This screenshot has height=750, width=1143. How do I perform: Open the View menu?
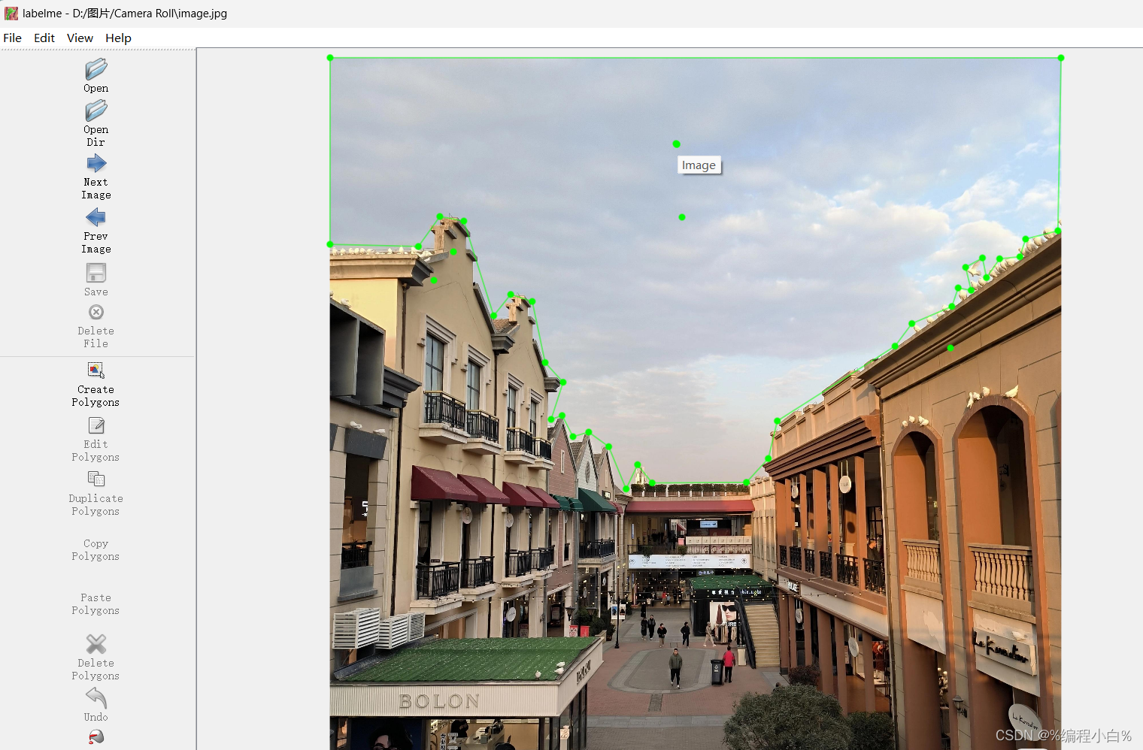click(x=80, y=38)
